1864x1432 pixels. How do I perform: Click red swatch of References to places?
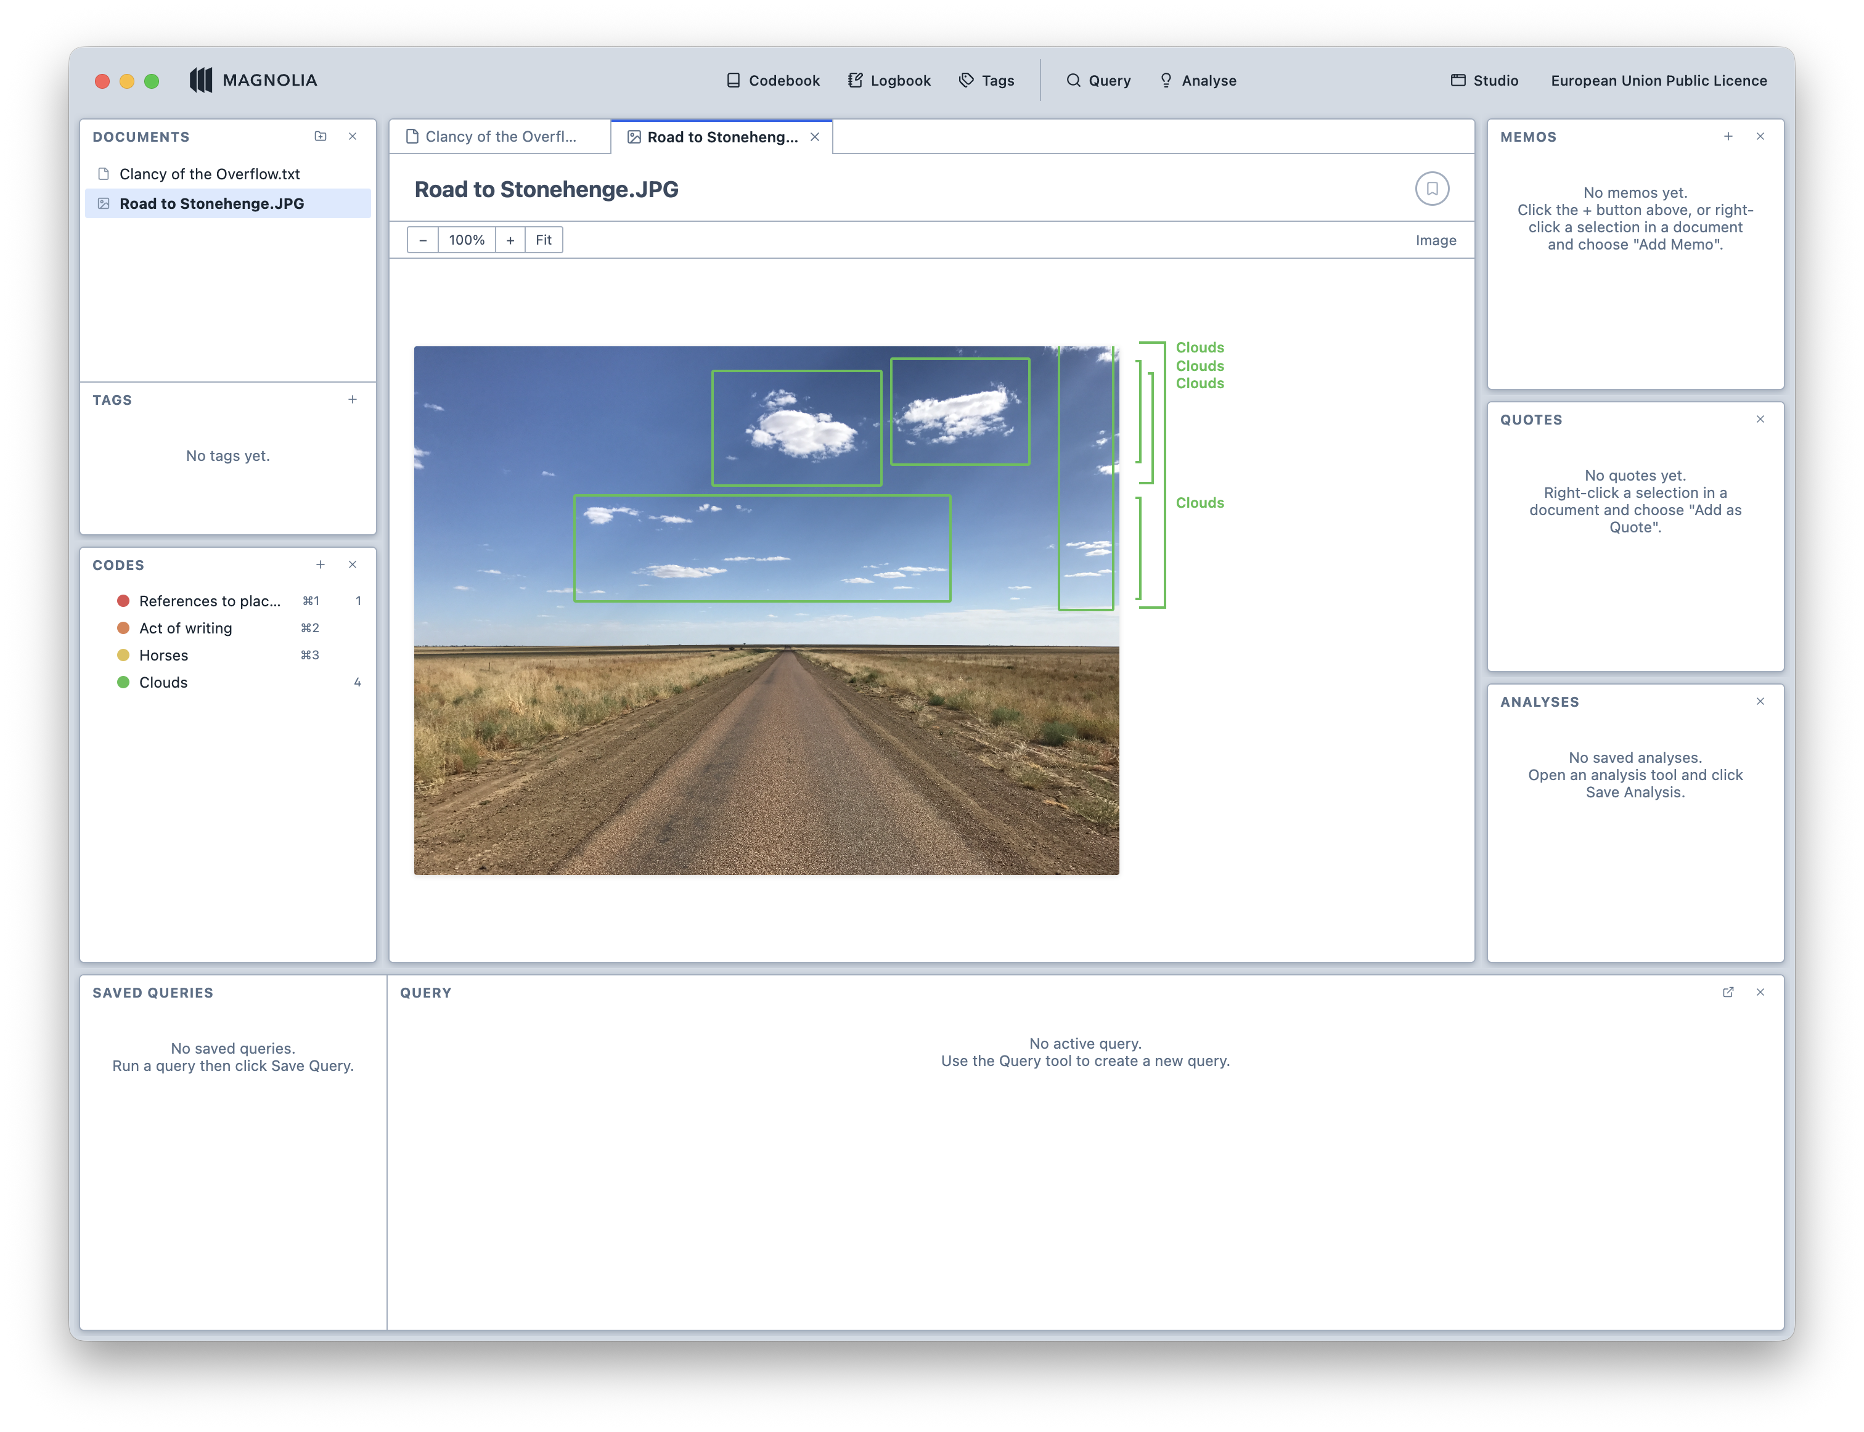click(x=123, y=601)
